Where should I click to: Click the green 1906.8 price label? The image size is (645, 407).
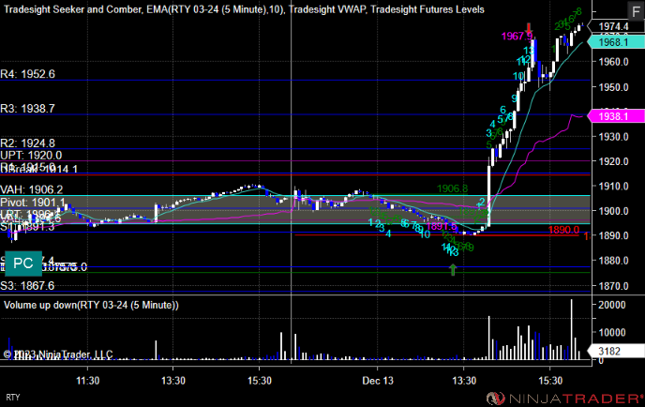tap(452, 188)
